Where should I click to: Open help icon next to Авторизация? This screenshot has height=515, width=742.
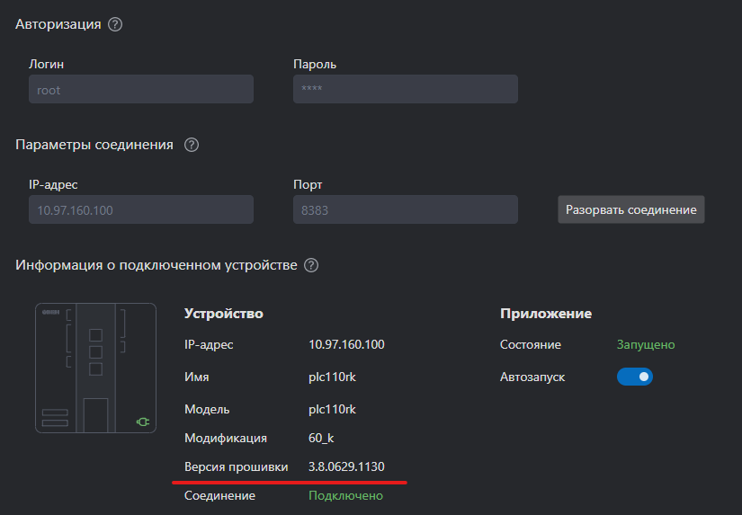115,24
